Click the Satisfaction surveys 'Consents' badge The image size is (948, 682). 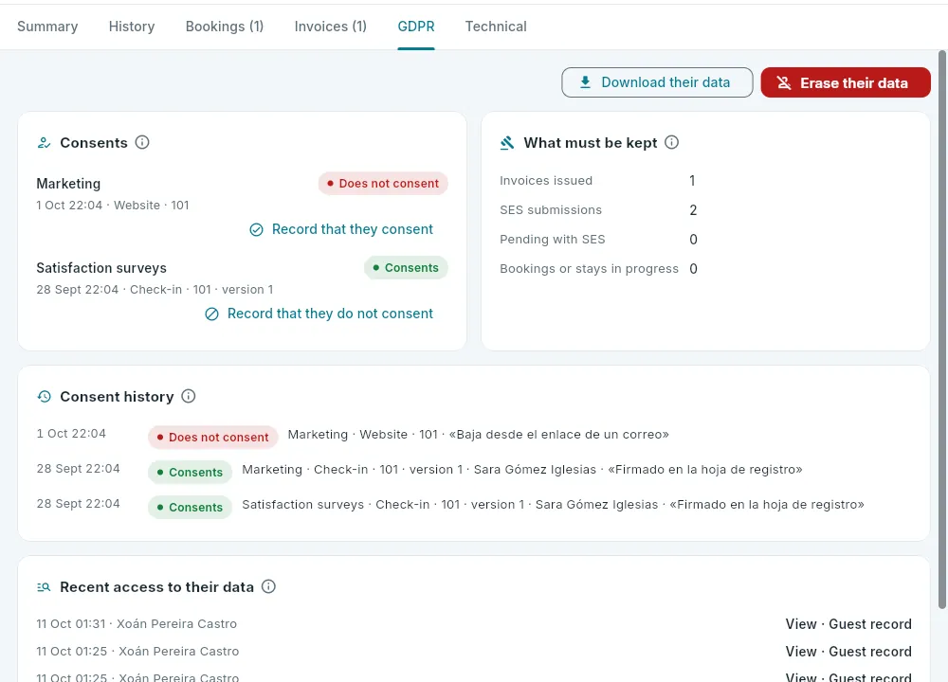coord(406,268)
